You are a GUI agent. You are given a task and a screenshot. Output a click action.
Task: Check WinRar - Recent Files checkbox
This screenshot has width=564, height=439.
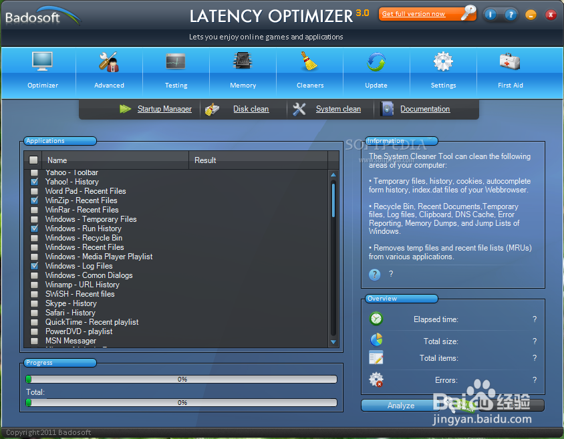(35, 210)
